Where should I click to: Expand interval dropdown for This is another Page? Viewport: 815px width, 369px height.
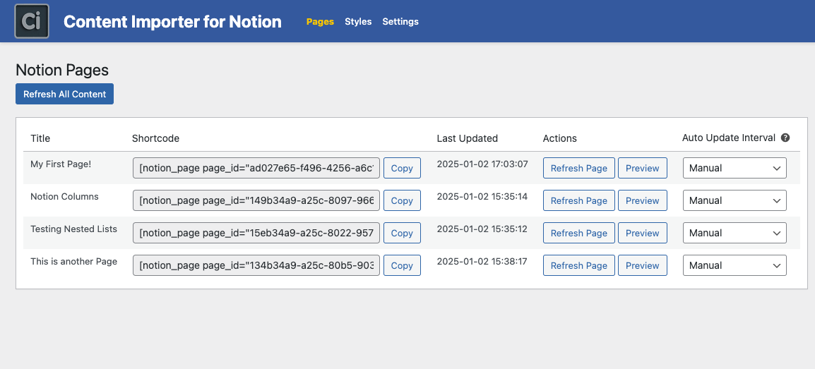734,265
